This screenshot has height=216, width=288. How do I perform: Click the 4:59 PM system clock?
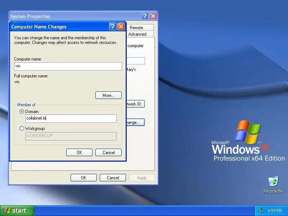point(275,211)
